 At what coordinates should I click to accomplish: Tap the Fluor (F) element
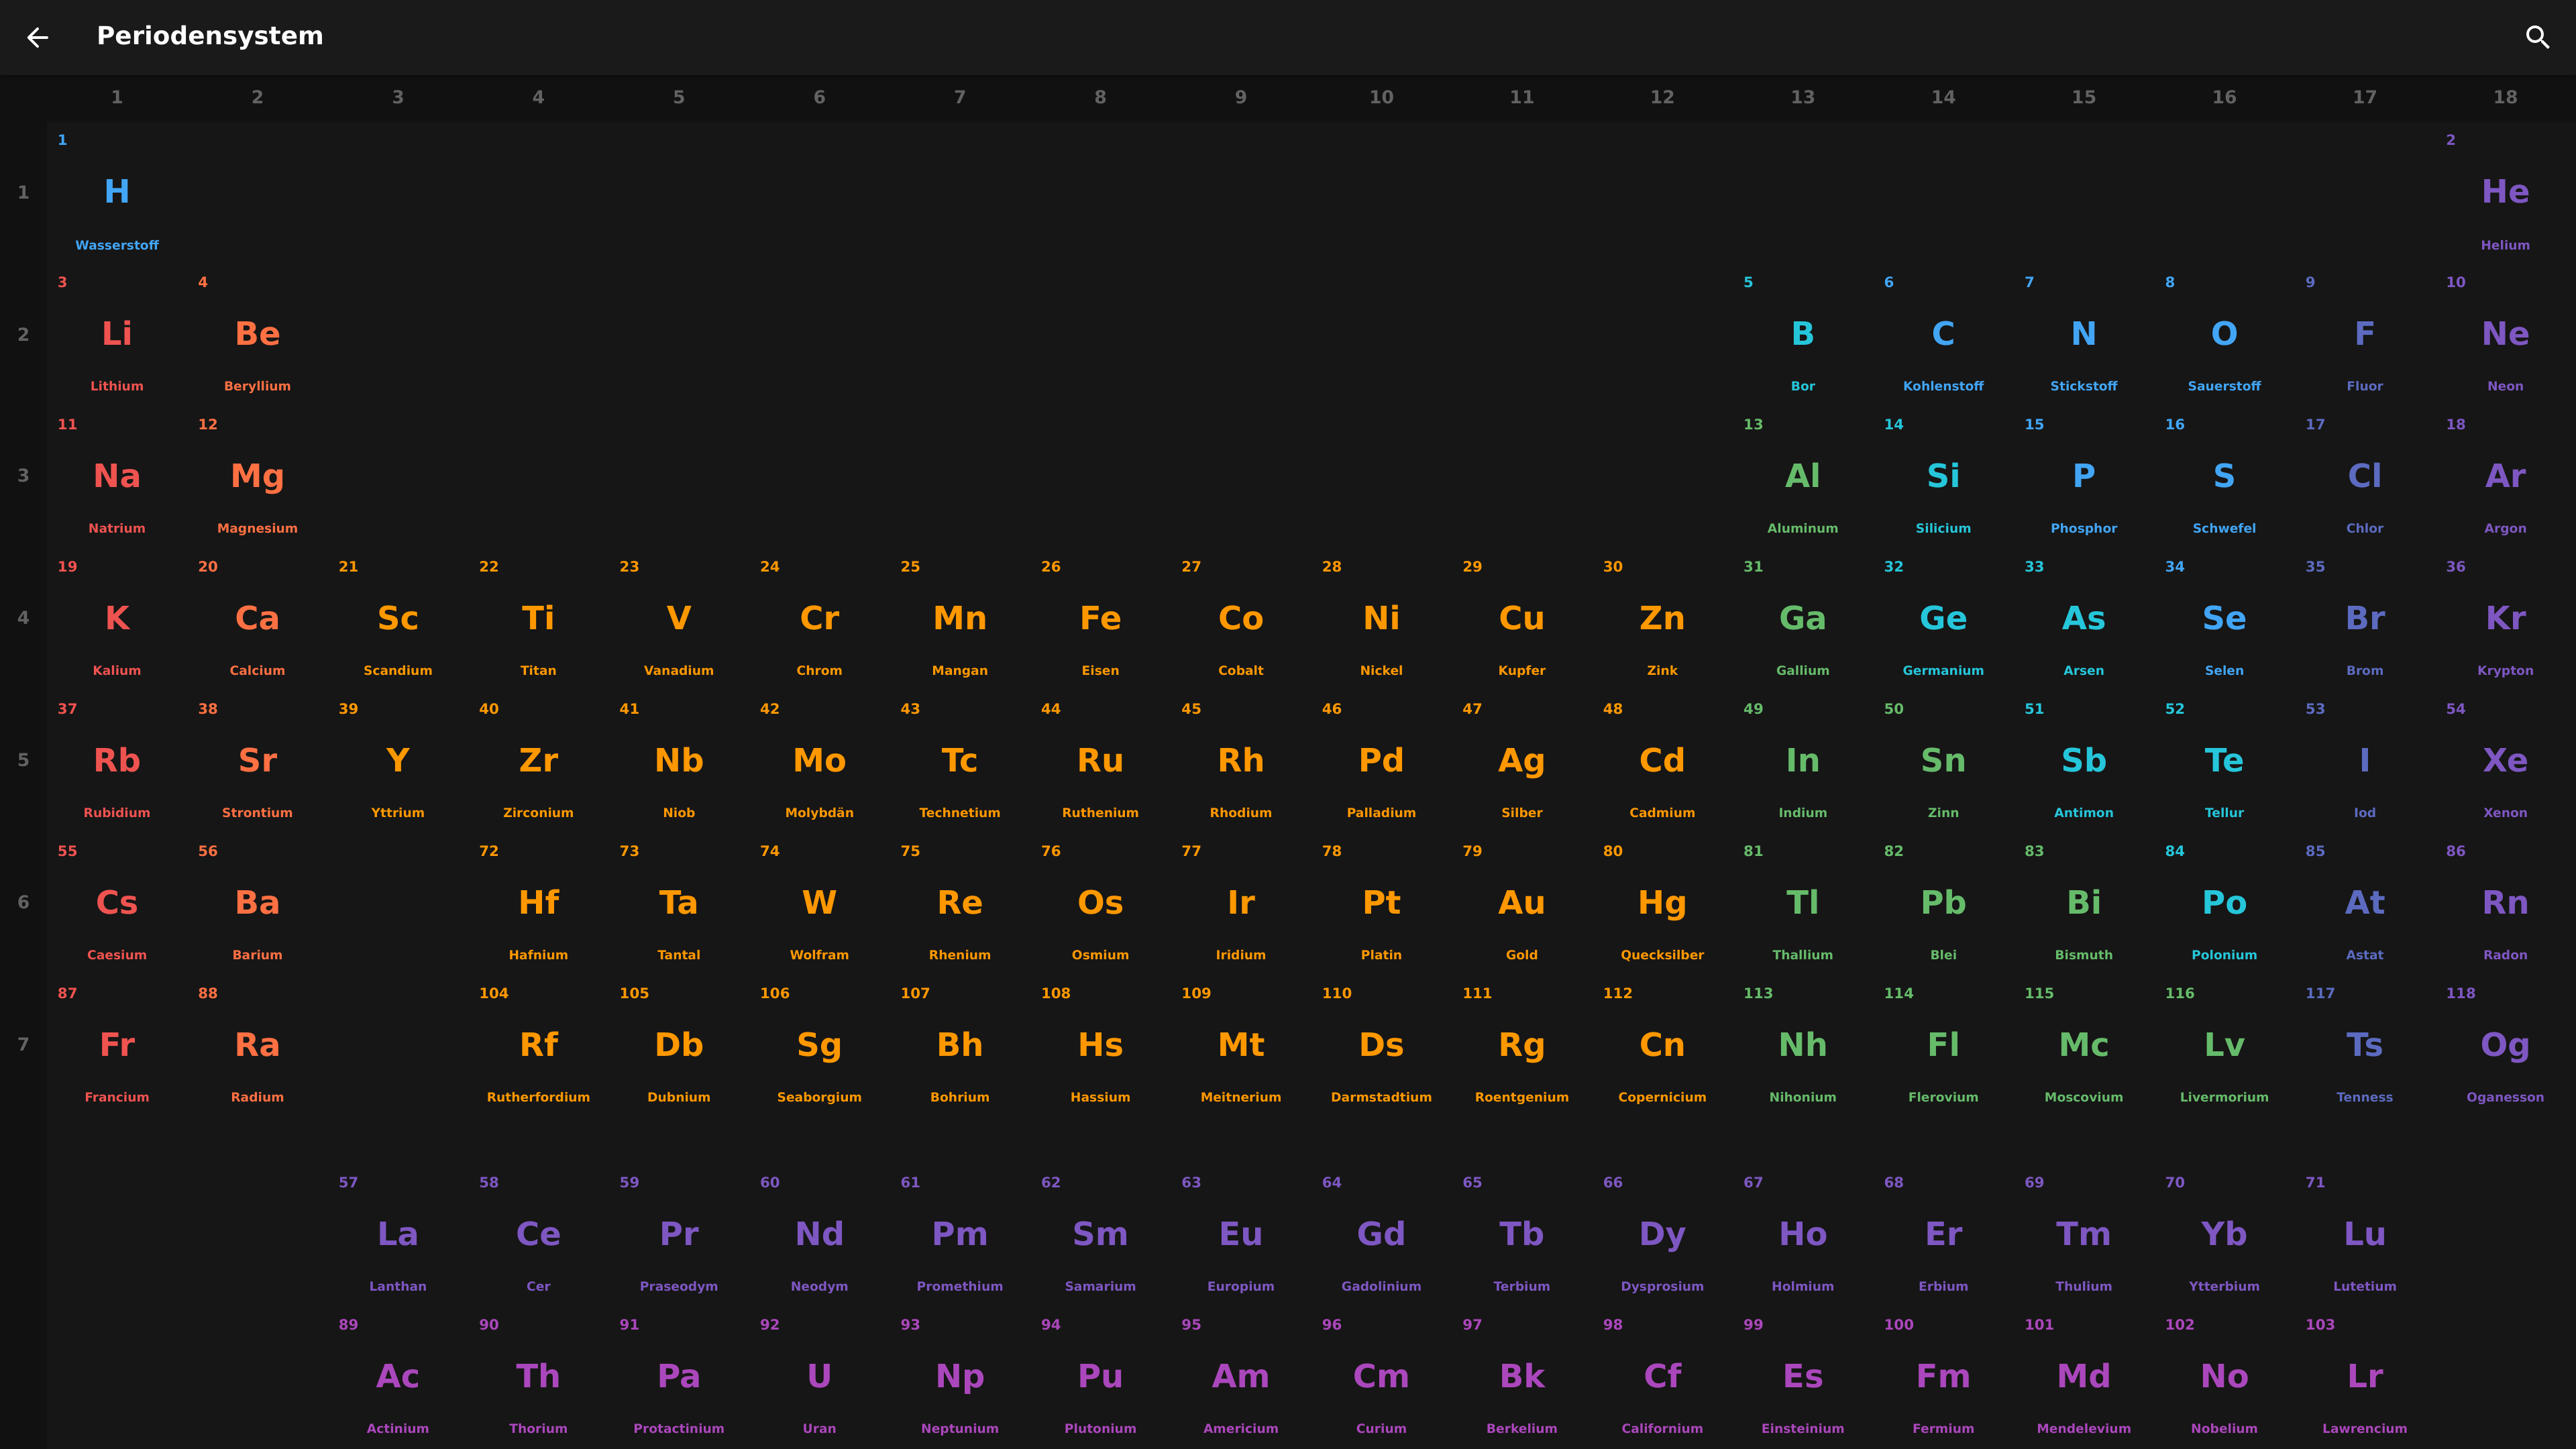[x=2364, y=334]
